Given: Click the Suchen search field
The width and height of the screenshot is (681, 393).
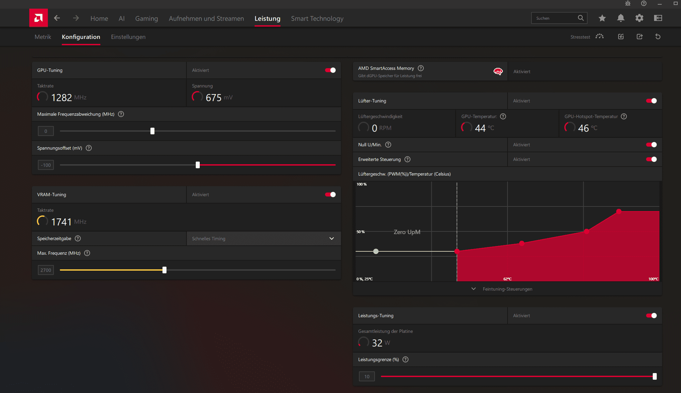Looking at the screenshot, I should (555, 18).
